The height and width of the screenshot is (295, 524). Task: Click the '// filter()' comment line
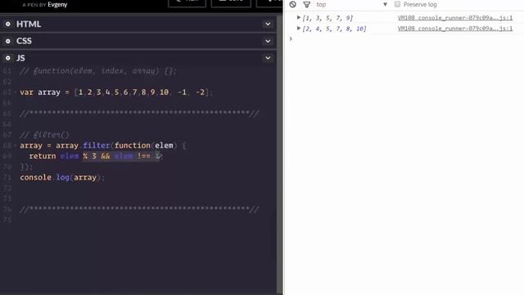tap(44, 134)
